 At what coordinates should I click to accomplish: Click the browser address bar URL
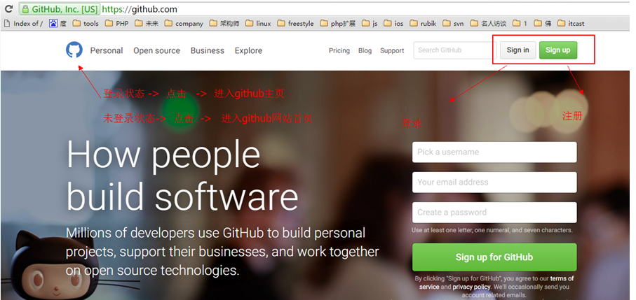point(140,9)
